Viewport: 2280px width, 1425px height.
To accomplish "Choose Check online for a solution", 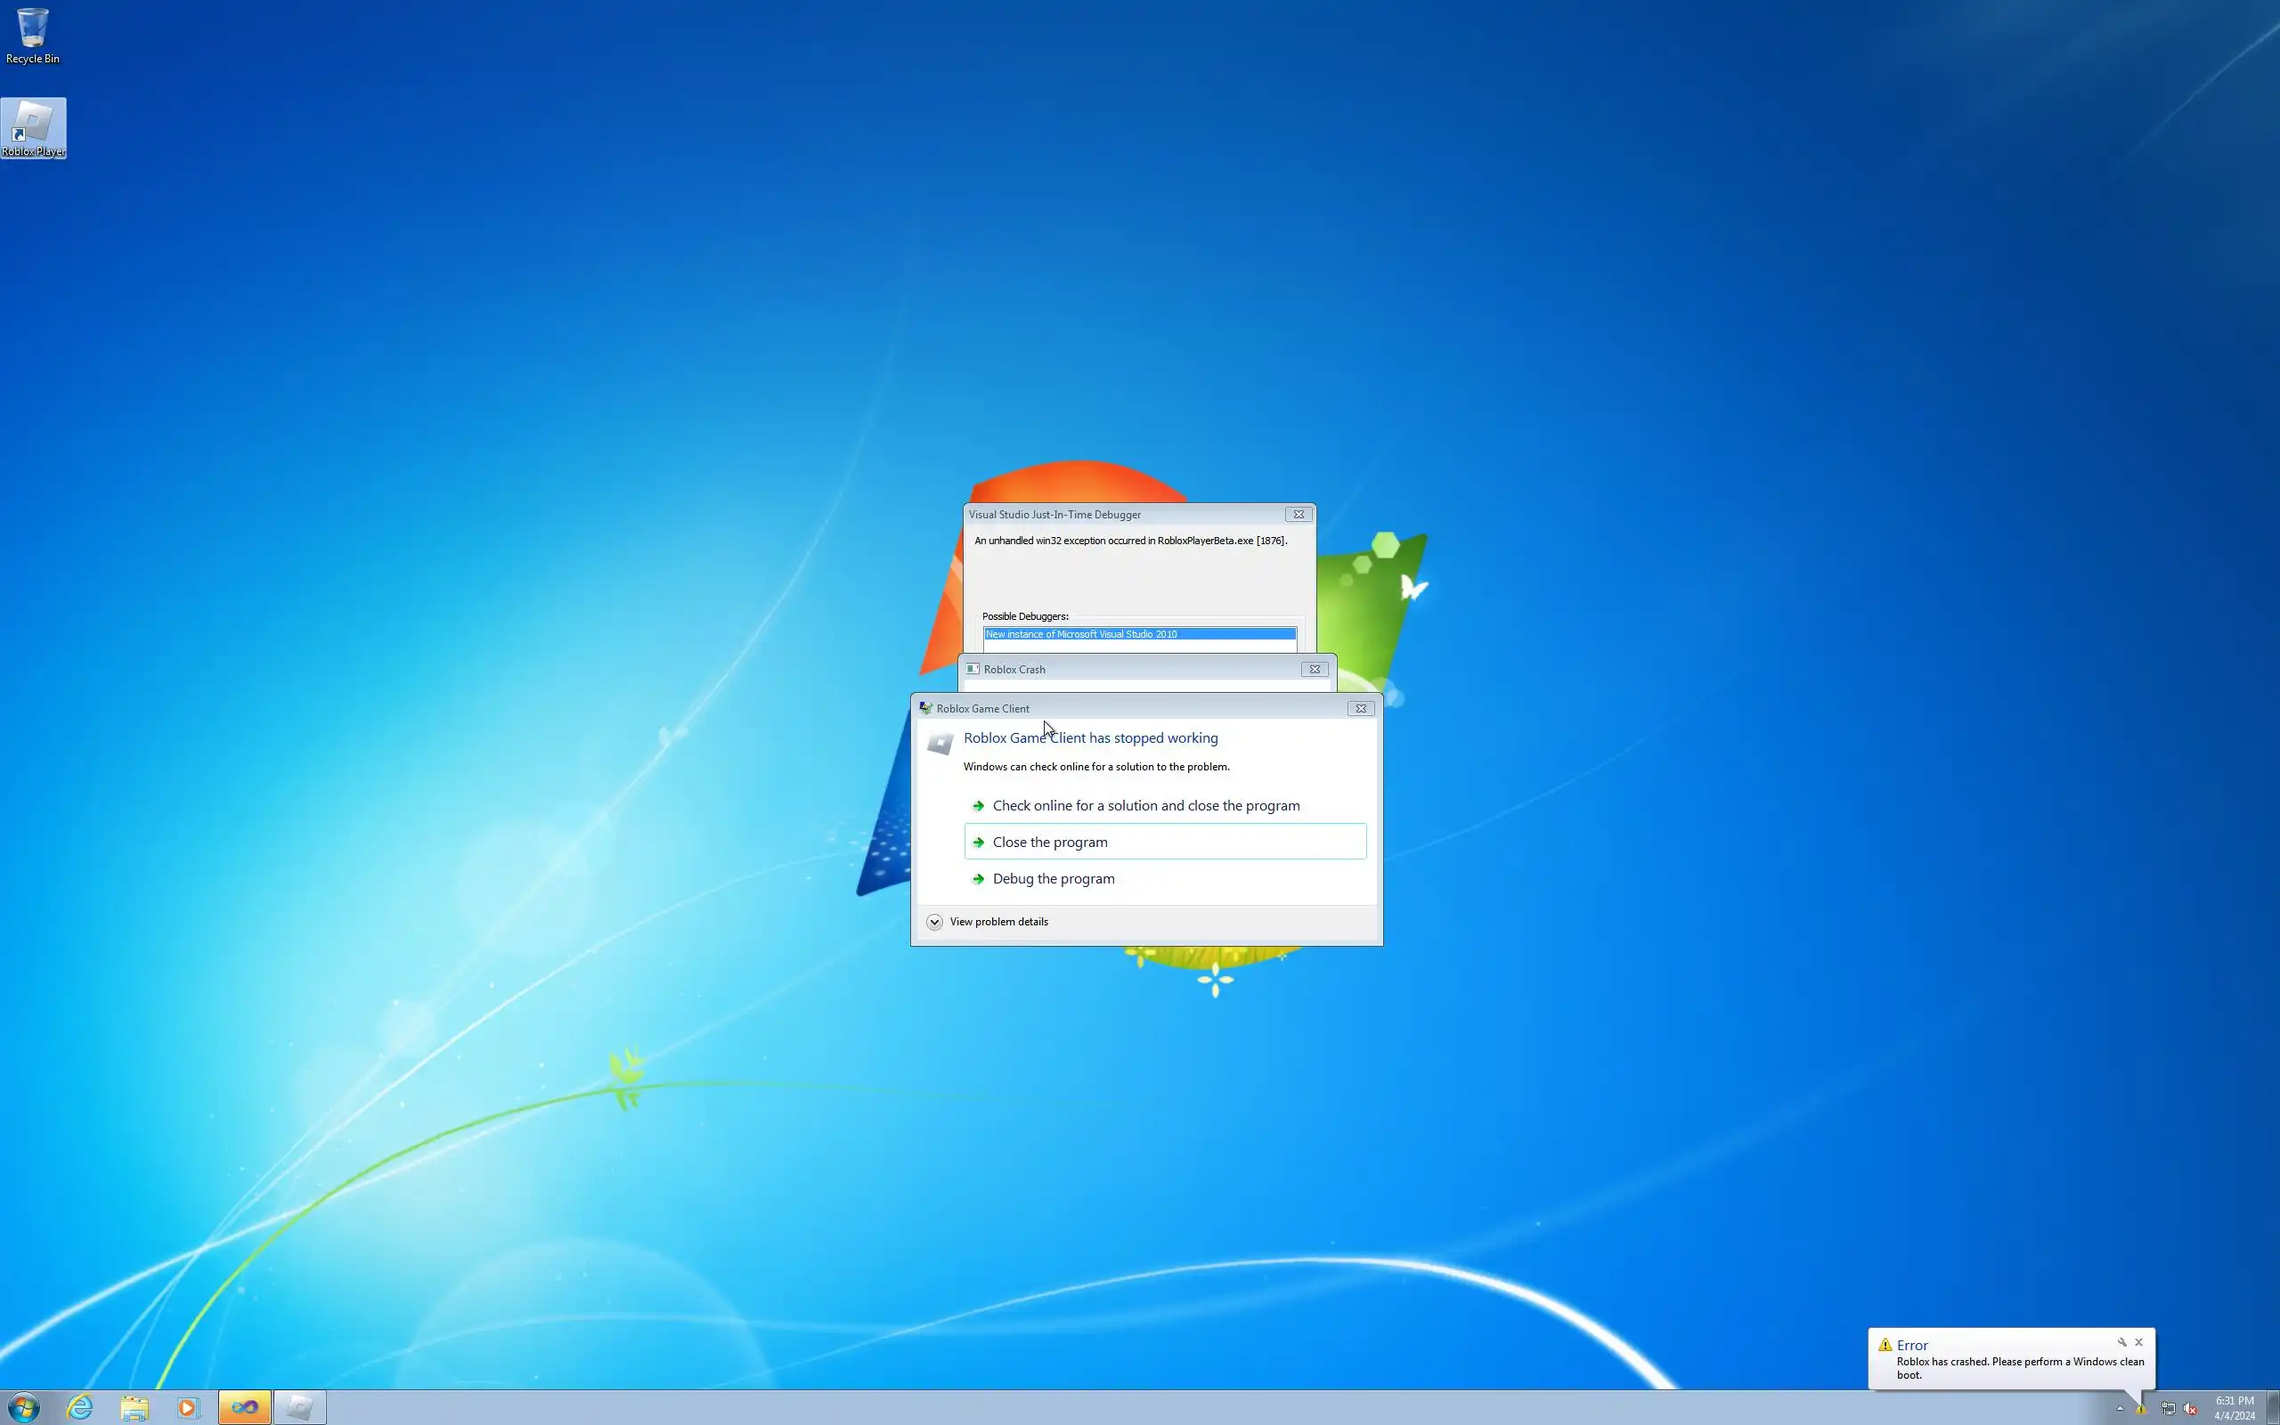I will (1145, 806).
